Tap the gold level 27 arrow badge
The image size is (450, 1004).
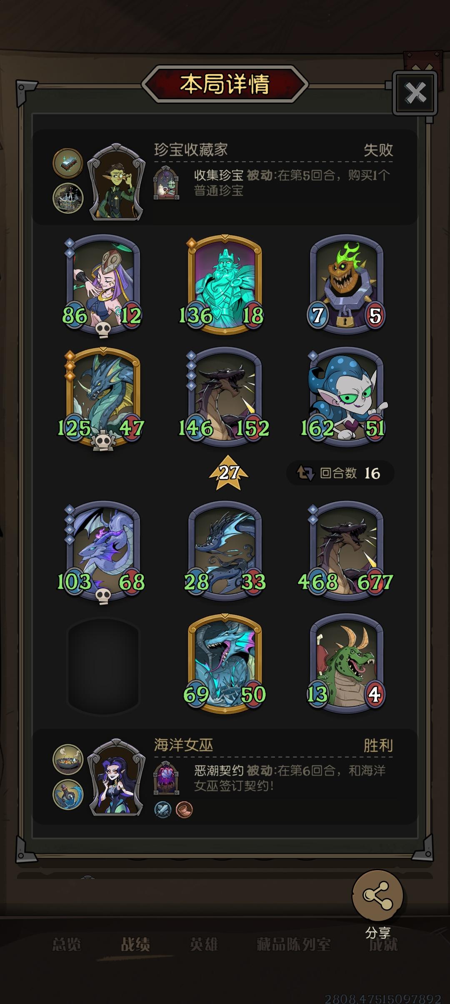(228, 473)
